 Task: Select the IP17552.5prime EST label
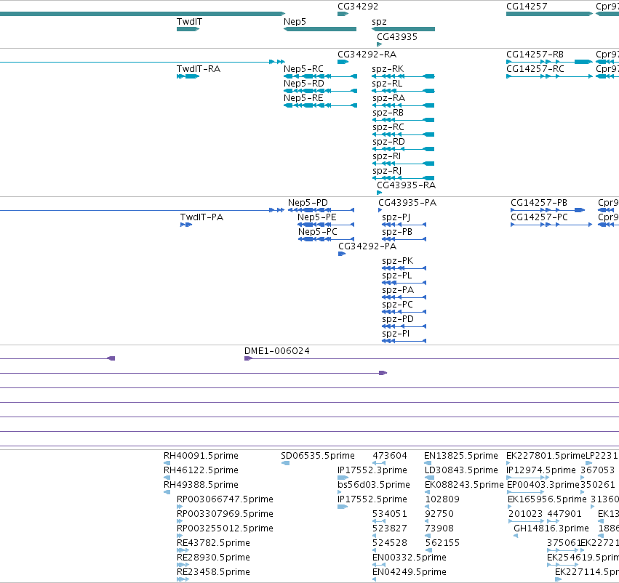pos(372,499)
